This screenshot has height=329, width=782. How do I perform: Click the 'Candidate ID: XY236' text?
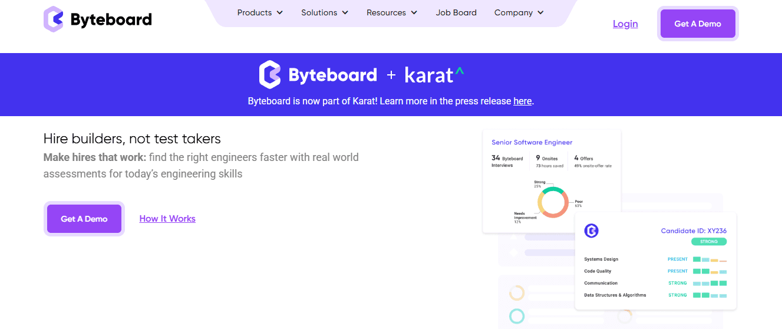point(694,231)
